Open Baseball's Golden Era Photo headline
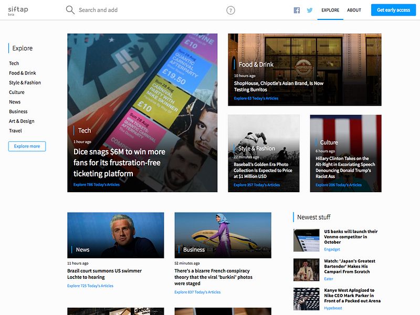Screen dimensions: 420x315 click(263, 170)
